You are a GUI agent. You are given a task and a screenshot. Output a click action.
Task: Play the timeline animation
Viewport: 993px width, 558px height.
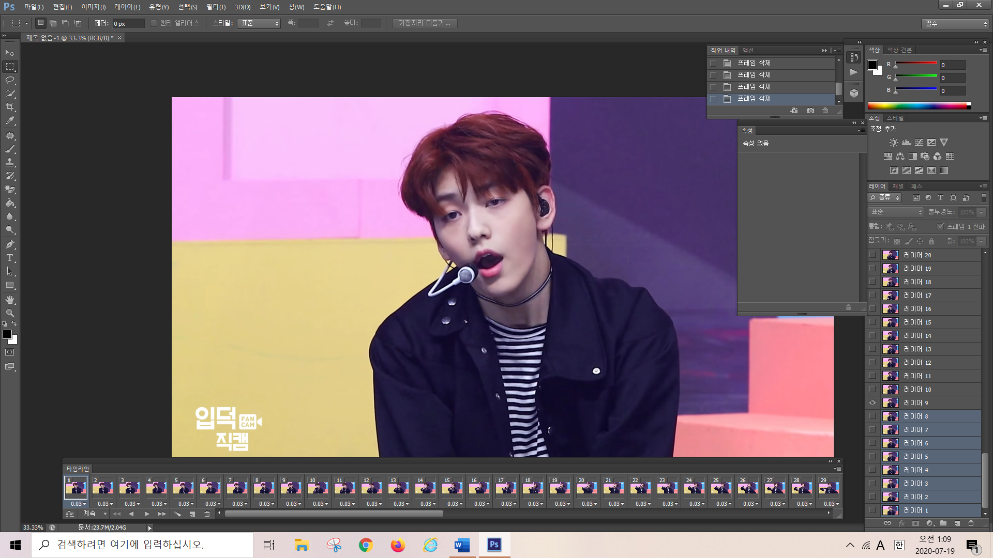coord(147,514)
